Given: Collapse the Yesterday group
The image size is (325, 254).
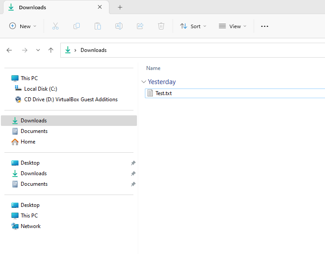Looking at the screenshot, I should point(144,82).
